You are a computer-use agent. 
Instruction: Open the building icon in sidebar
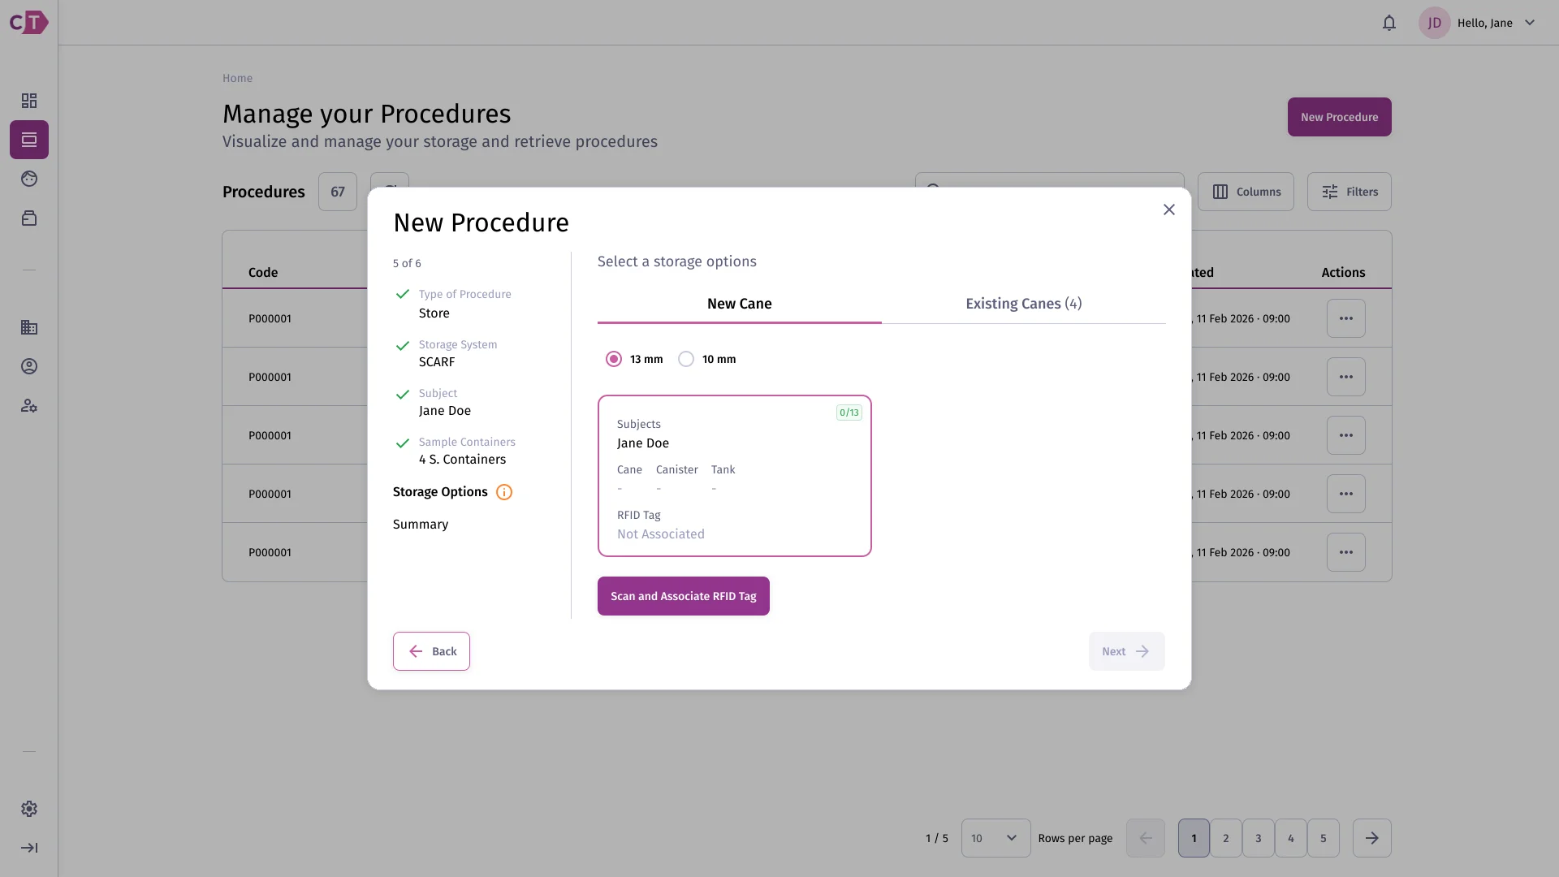(29, 327)
